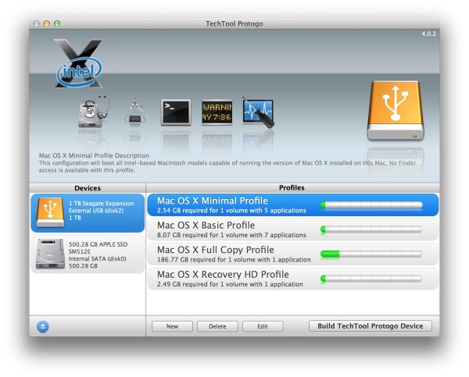
Task: Select the hard drive stethoscope diagnostic icon
Action: pos(93,112)
